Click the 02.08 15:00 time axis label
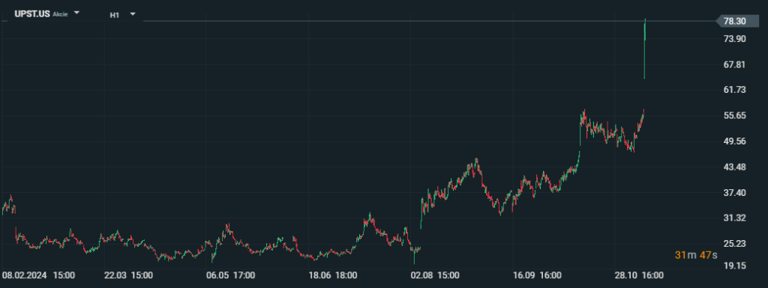 (435, 275)
